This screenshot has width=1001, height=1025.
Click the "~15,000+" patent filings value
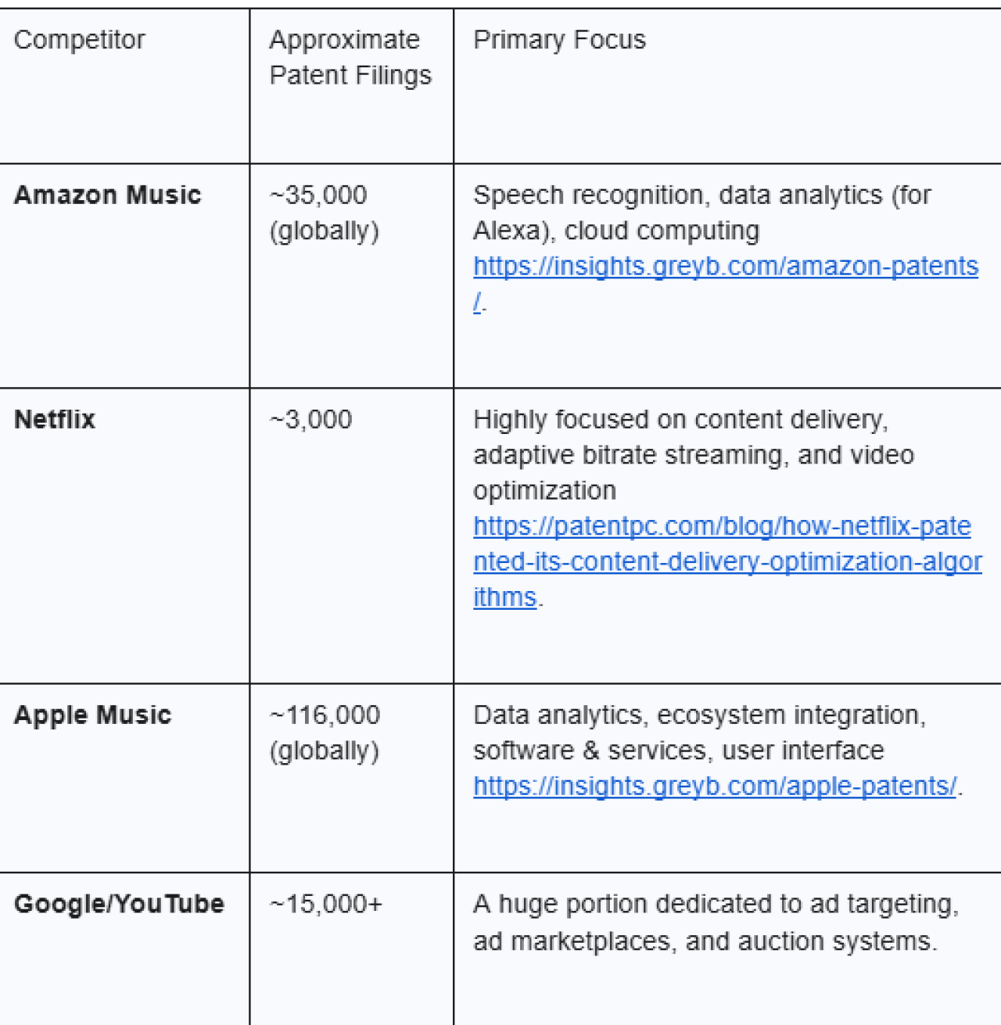[326, 905]
